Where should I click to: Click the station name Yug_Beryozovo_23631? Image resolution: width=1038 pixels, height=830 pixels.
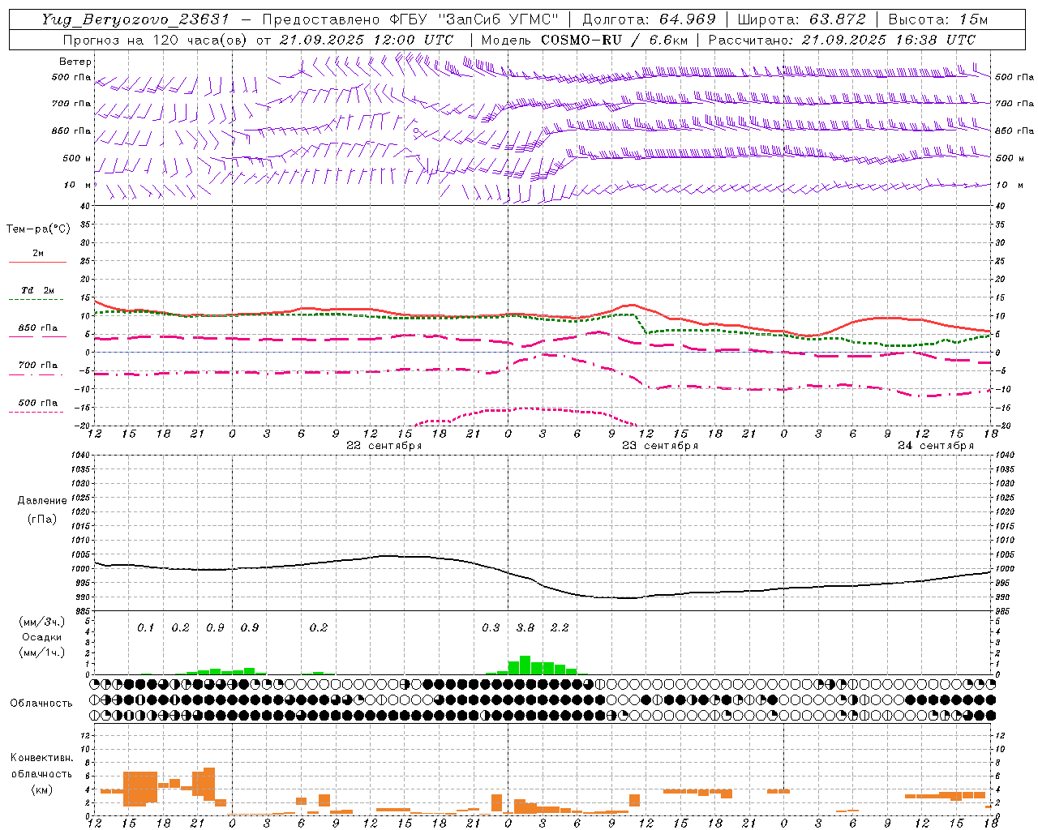(x=135, y=19)
